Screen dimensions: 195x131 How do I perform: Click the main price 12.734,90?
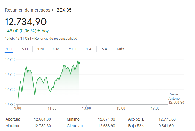(x=26, y=21)
